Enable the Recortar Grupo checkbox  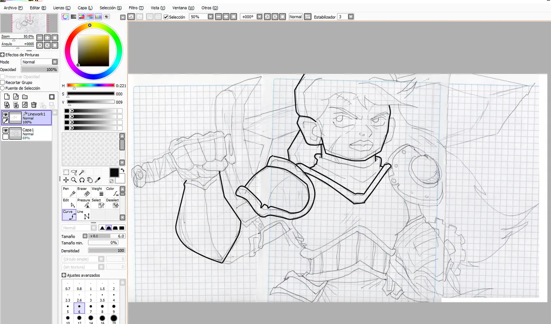pos(3,83)
